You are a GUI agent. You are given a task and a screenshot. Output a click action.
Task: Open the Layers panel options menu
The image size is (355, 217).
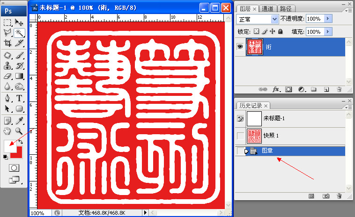click(x=348, y=11)
